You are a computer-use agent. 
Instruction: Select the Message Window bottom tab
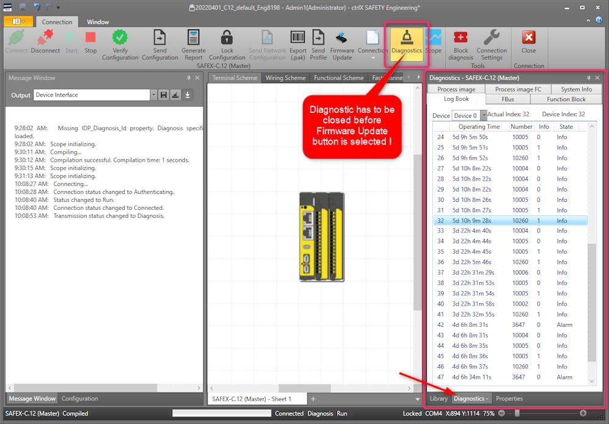(x=32, y=399)
